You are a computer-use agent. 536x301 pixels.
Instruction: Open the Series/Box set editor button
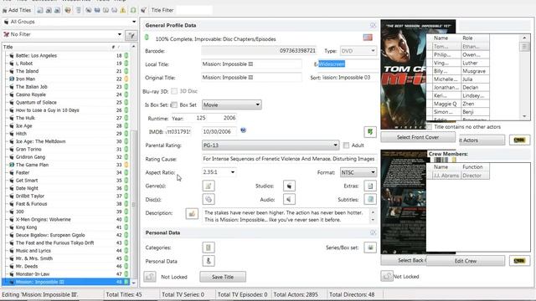370,247
